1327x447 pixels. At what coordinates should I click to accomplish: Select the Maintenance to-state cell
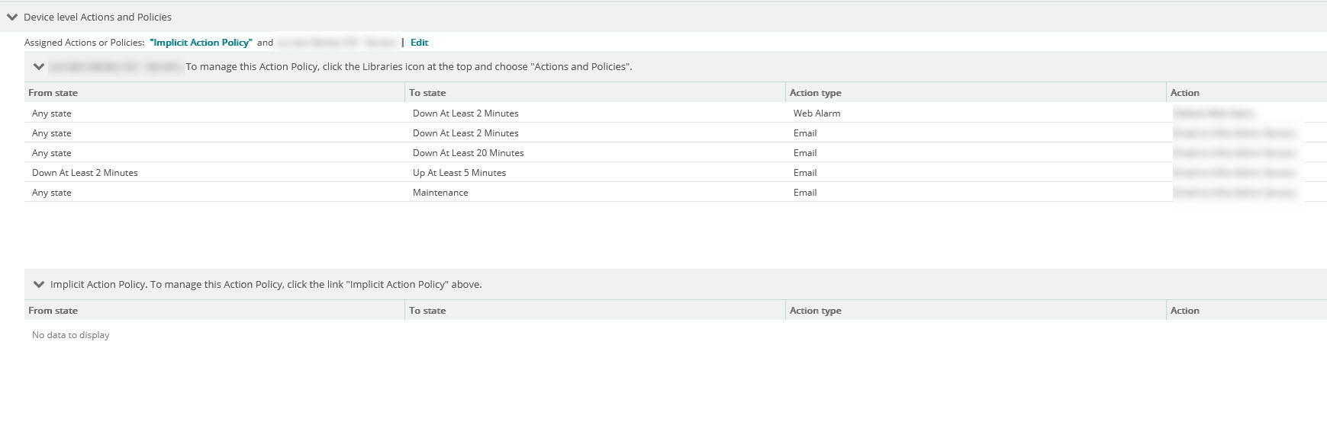pos(440,193)
